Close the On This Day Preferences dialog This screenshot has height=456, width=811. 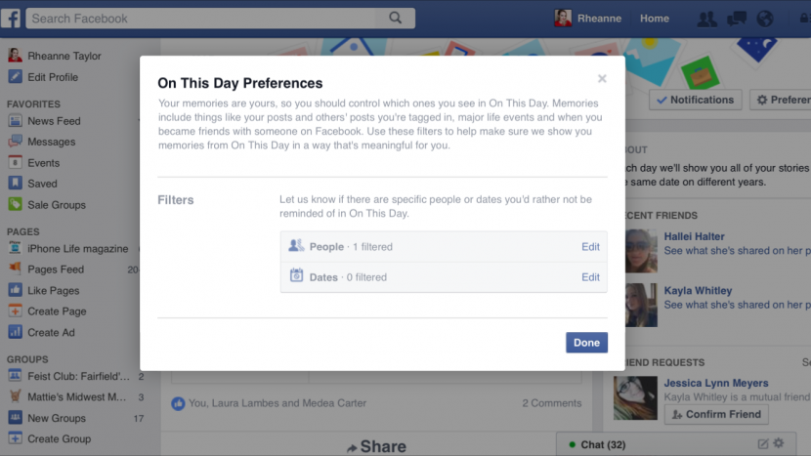pos(602,78)
